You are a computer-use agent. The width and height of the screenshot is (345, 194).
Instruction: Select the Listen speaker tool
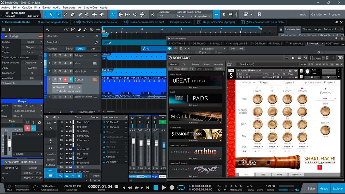[102, 14]
